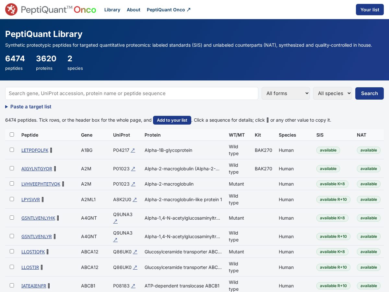Screen dimensions: 389x292
Task: Open the All forms dropdown
Action: [286, 93]
